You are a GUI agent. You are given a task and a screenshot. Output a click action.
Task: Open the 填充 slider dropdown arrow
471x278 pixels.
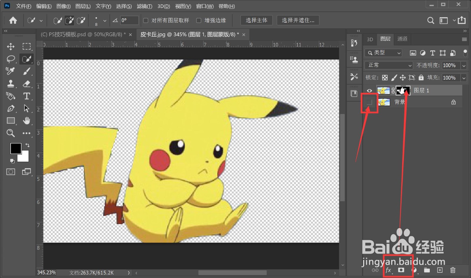(x=464, y=78)
